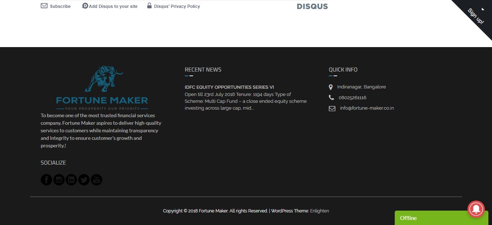Open the Facebook social icon
Image resolution: width=492 pixels, height=225 pixels.
pyautogui.click(x=46, y=180)
